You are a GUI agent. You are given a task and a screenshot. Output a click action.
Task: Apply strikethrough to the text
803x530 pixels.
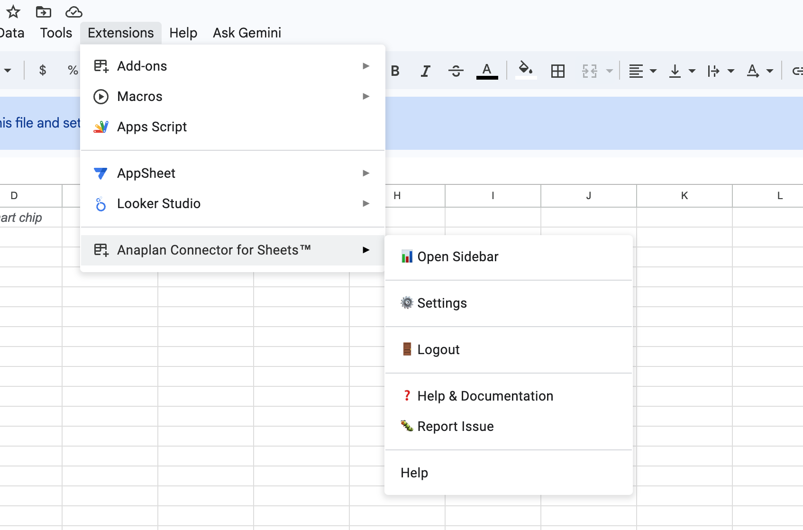pos(456,71)
